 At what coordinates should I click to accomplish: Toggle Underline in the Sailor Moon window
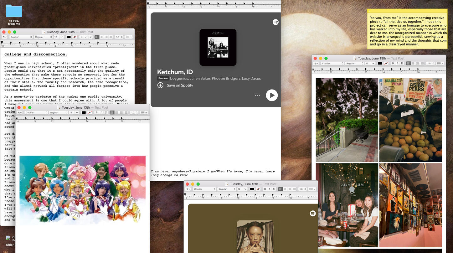[x=106, y=112]
